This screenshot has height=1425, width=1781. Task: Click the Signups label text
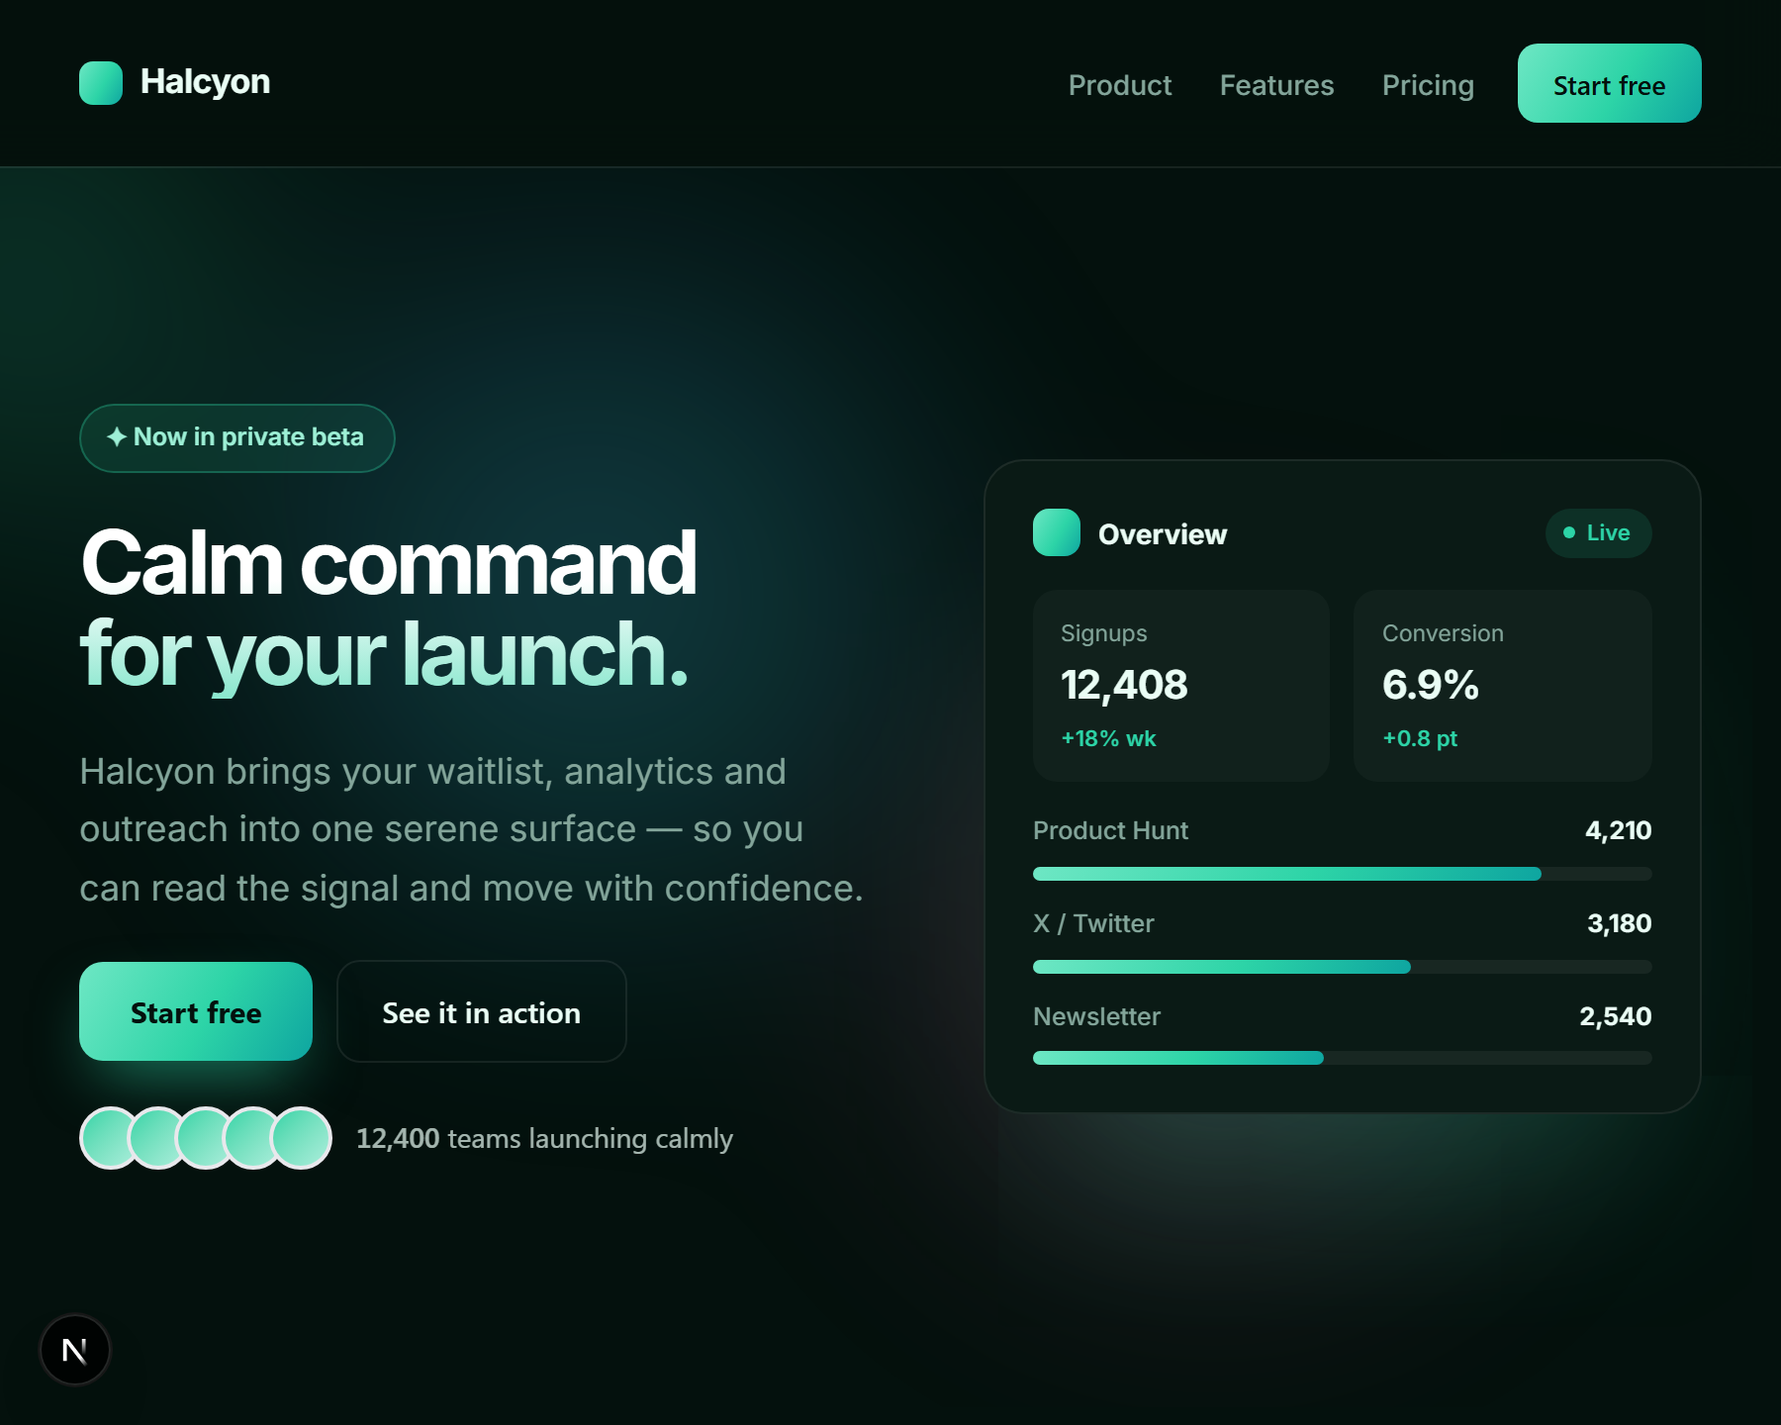pos(1103,633)
